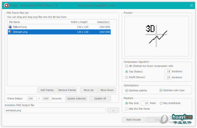Click the Width x Height column header
The width and height of the screenshot is (197, 128).
79,22
